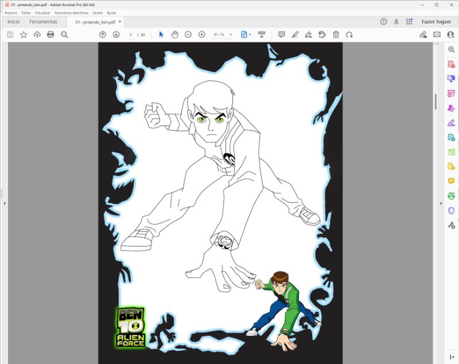Open the Protect shield tool in right panel
The image size is (459, 364).
[x=451, y=210]
